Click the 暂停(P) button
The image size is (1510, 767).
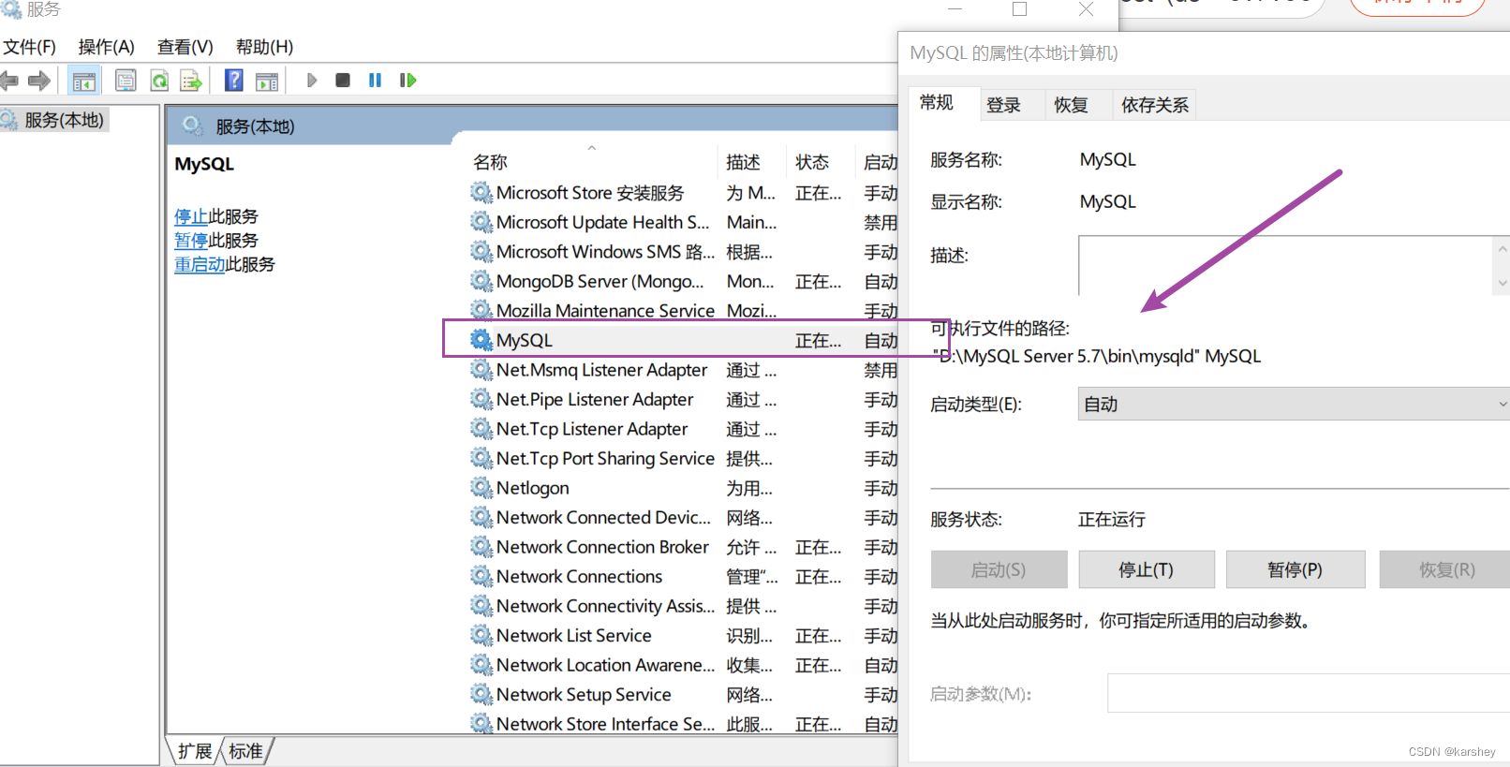(1295, 569)
